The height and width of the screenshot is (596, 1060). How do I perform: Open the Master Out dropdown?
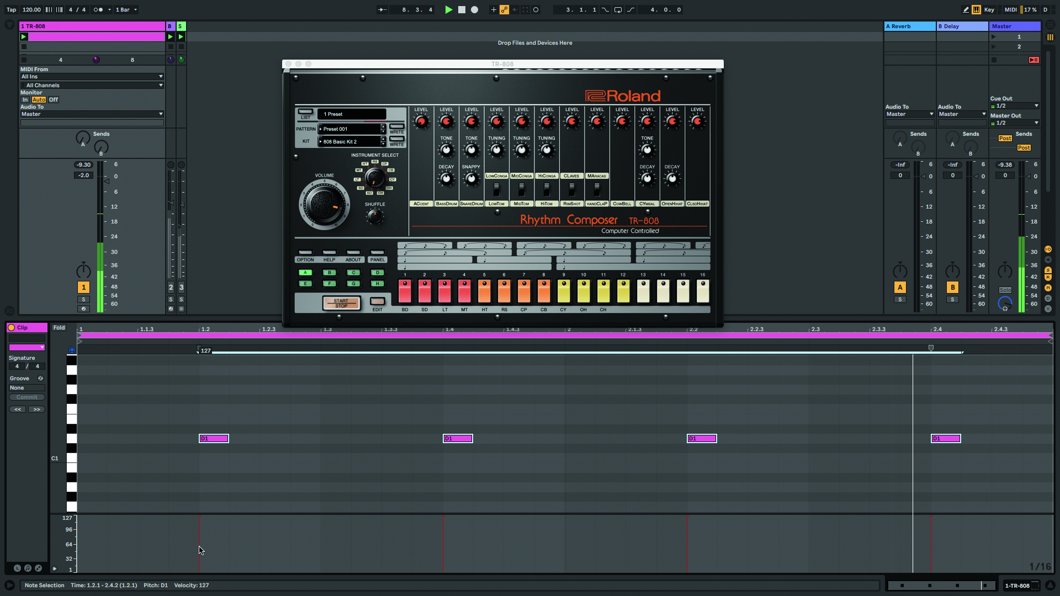pos(1015,123)
